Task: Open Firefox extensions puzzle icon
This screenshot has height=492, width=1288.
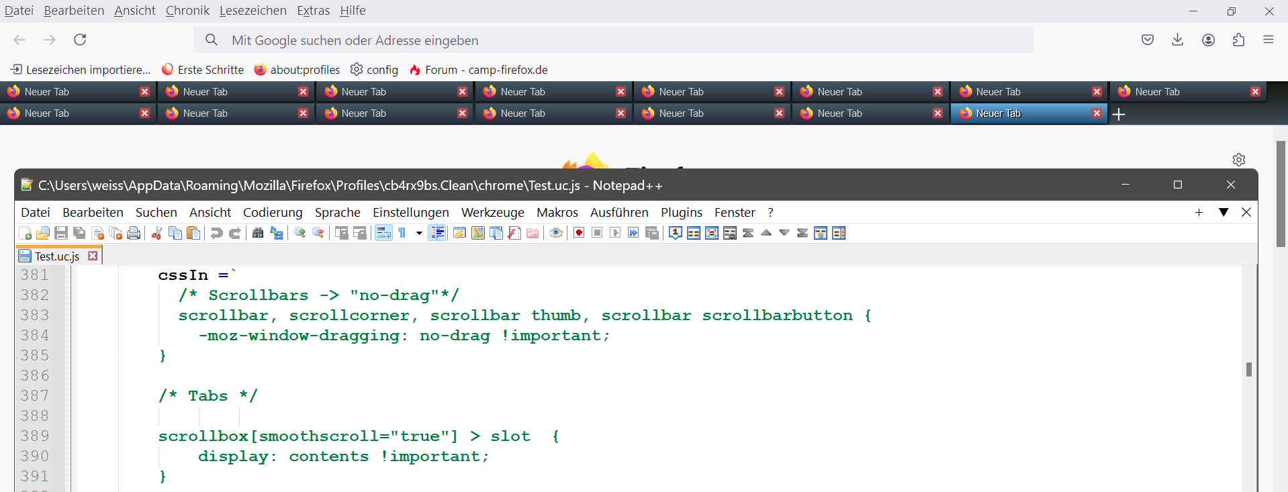Action: (x=1238, y=40)
